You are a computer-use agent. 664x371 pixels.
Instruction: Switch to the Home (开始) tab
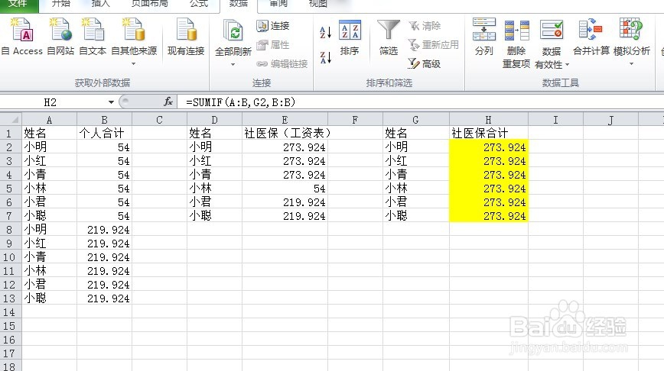point(60,4)
